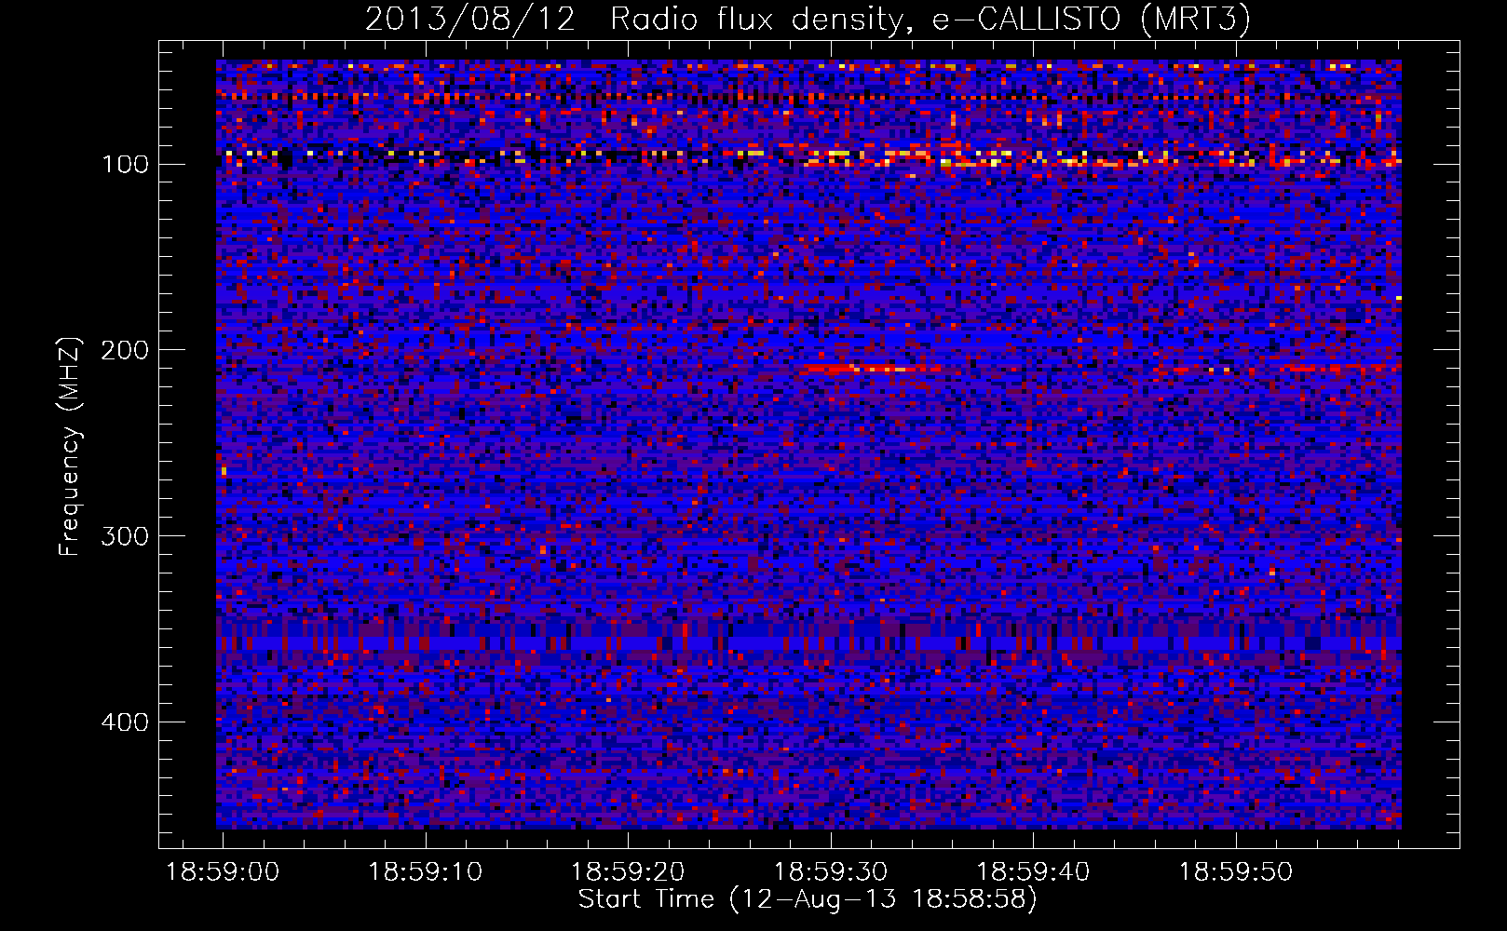Viewport: 1507px width, 931px height.
Task: Select the 'Frequency (MHZ)' axis label
Action: 70,446
